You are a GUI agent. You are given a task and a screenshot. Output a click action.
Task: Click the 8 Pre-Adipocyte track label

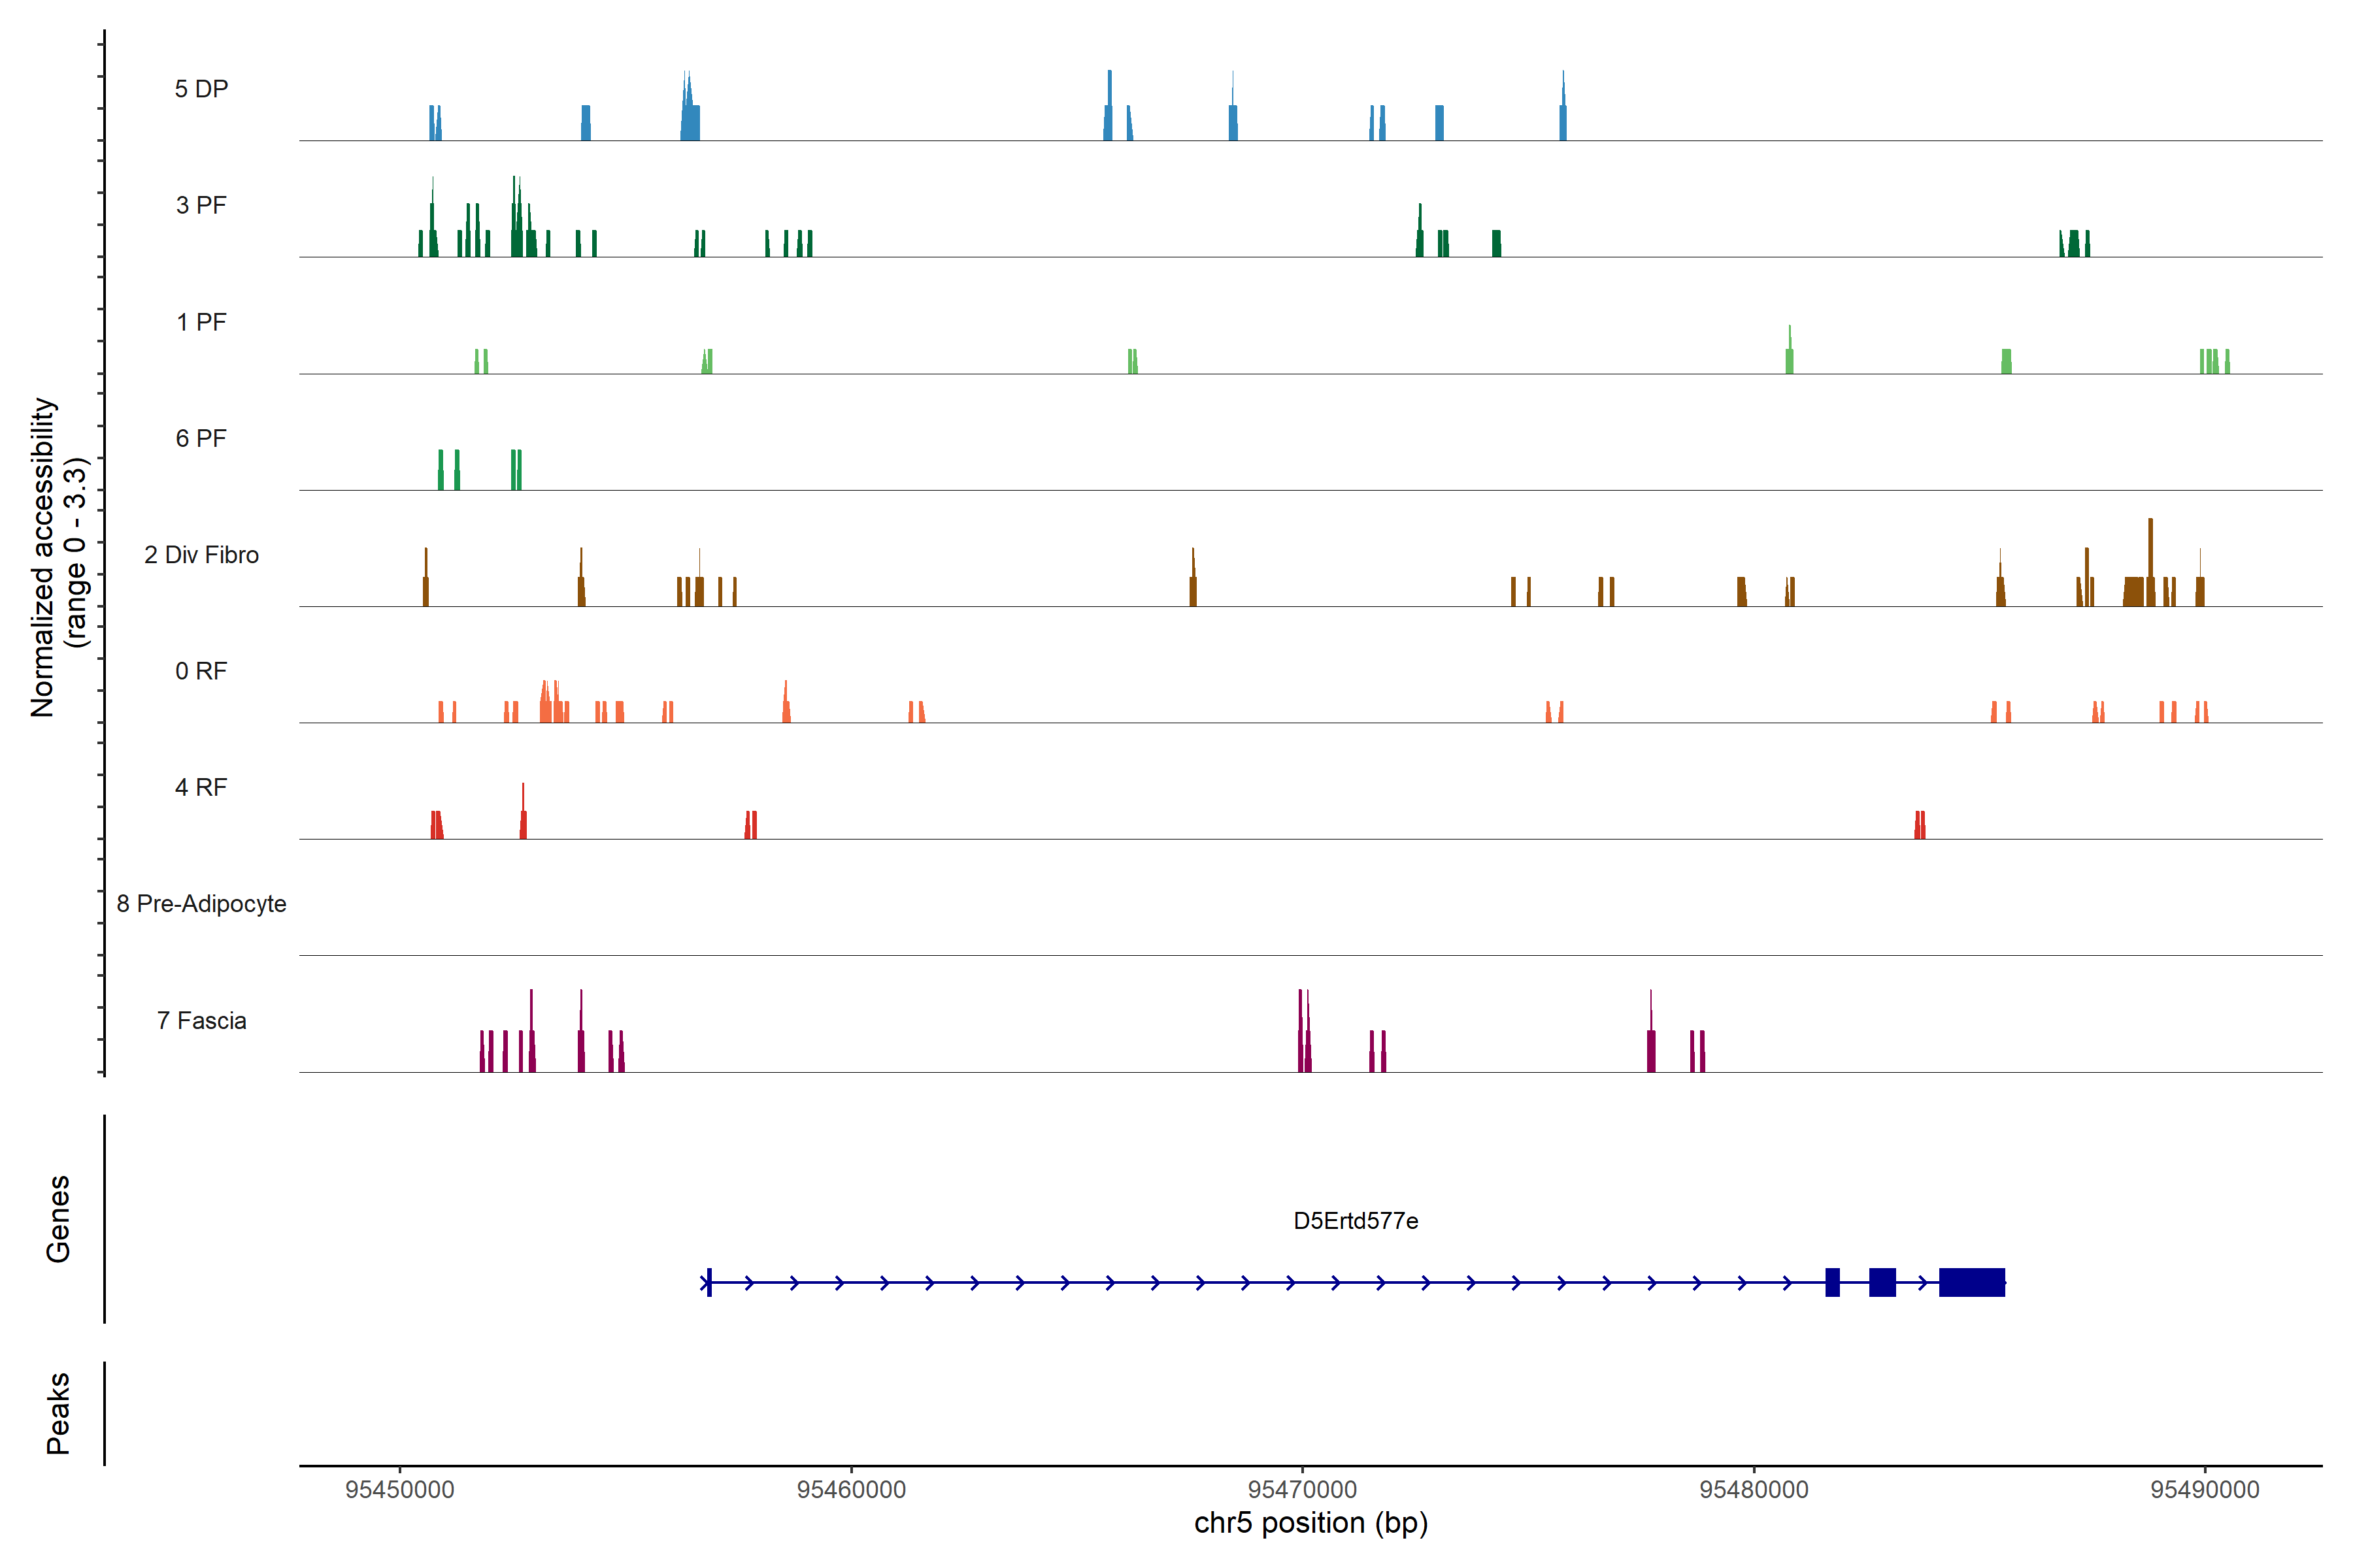[x=201, y=904]
